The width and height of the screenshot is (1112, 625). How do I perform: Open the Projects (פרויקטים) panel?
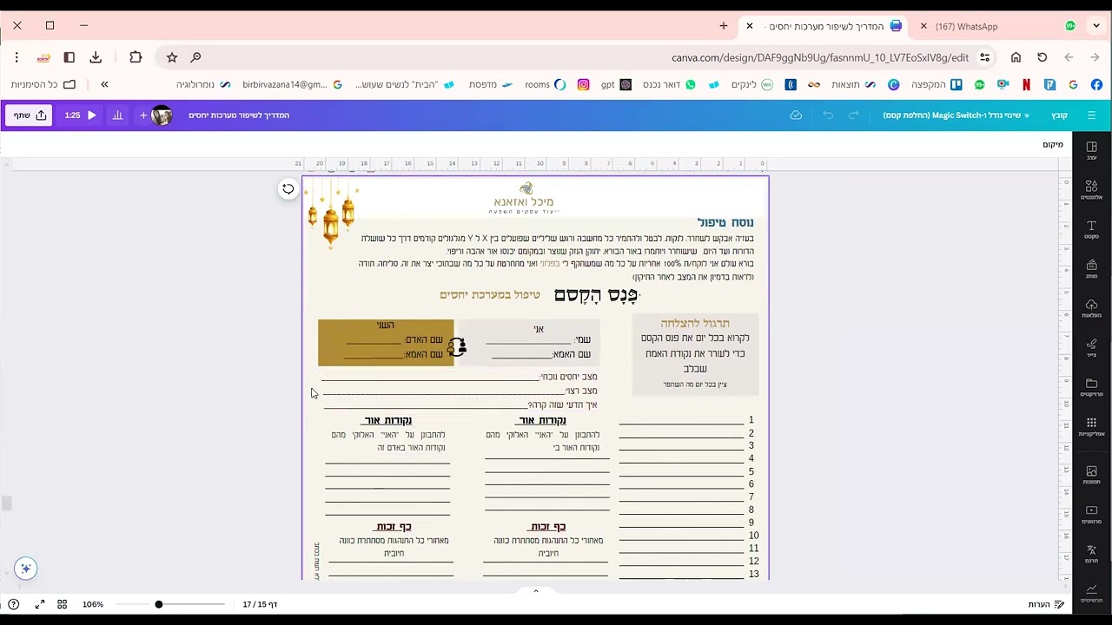1092,388
